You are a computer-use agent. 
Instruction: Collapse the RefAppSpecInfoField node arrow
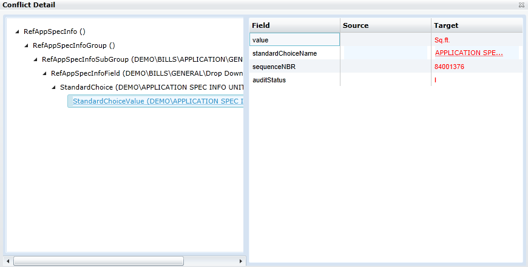[x=45, y=73]
